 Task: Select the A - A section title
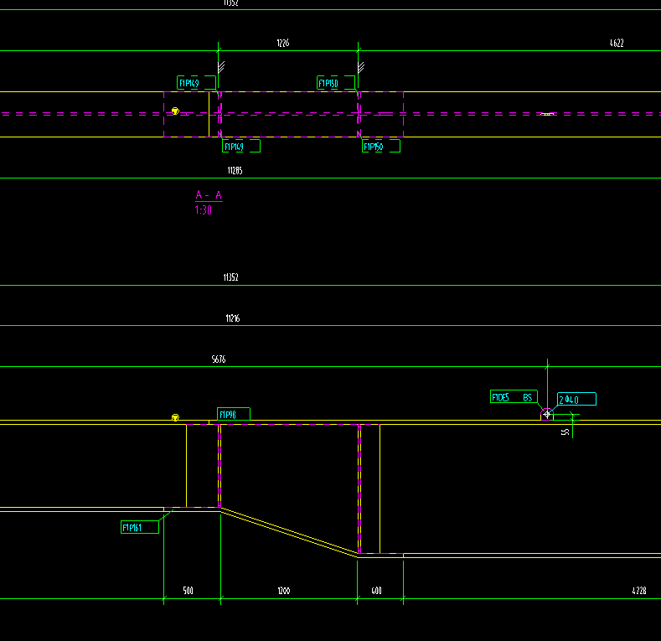pyautogui.click(x=209, y=196)
